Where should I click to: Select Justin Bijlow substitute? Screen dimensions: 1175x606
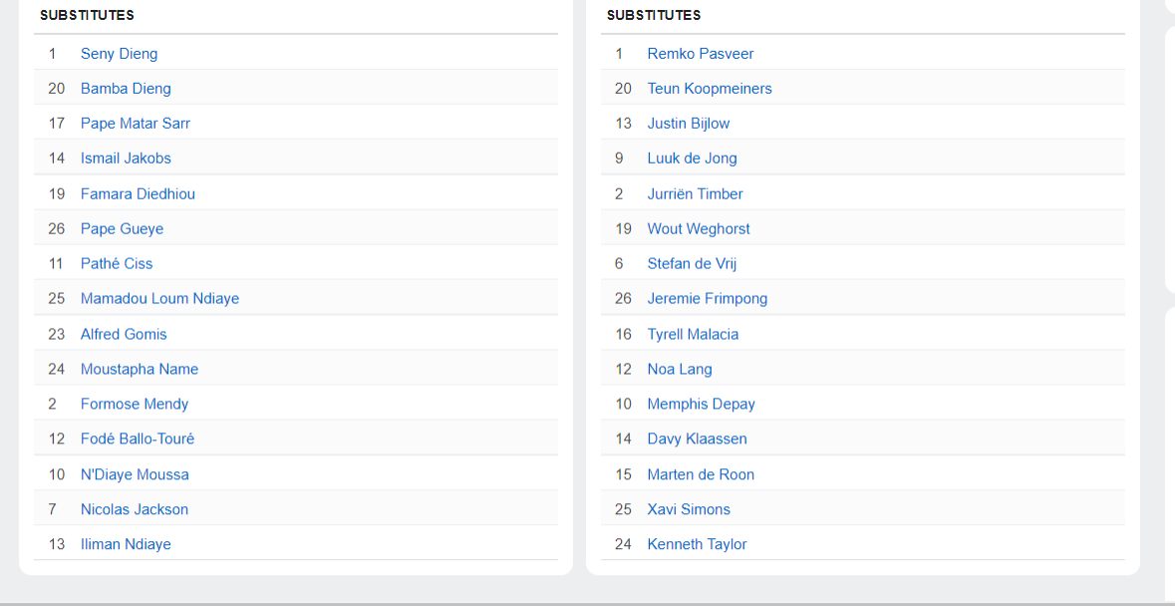tap(689, 124)
